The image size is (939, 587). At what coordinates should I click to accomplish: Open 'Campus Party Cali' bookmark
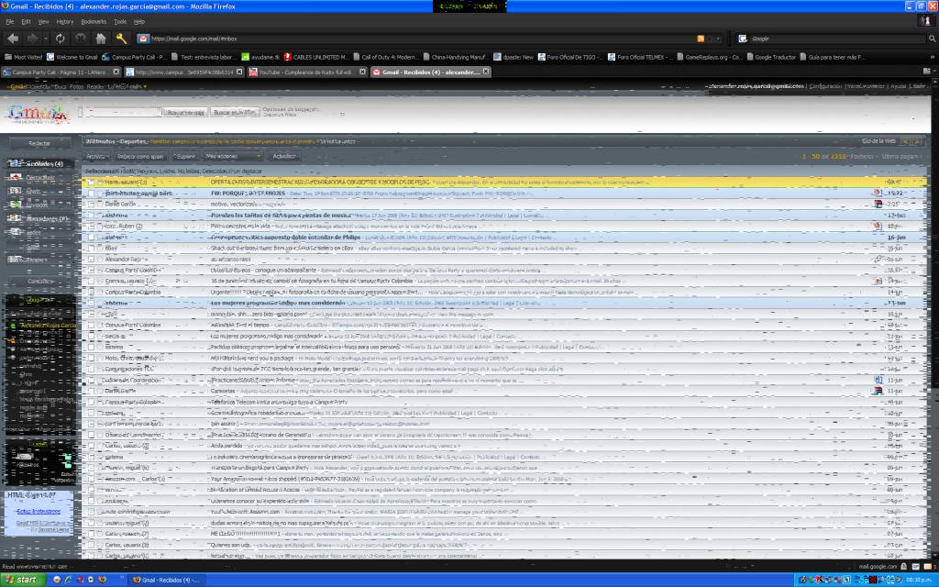pyautogui.click(x=134, y=57)
